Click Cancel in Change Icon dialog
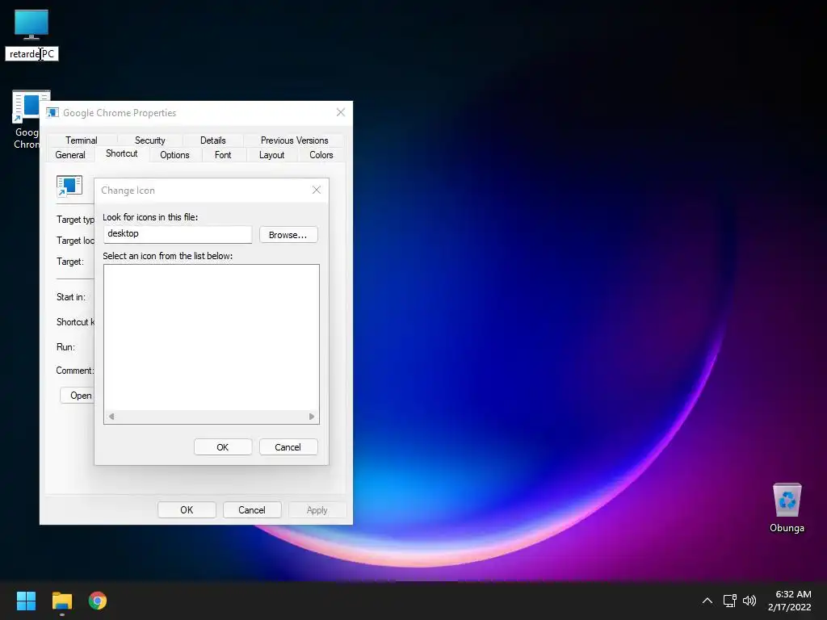This screenshot has width=827, height=620. [288, 447]
